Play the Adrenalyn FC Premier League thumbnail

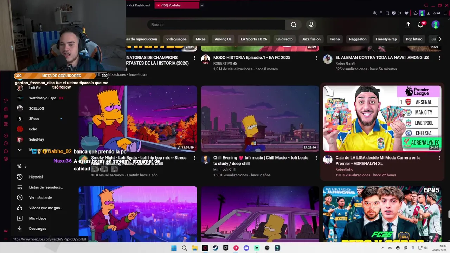(382, 119)
